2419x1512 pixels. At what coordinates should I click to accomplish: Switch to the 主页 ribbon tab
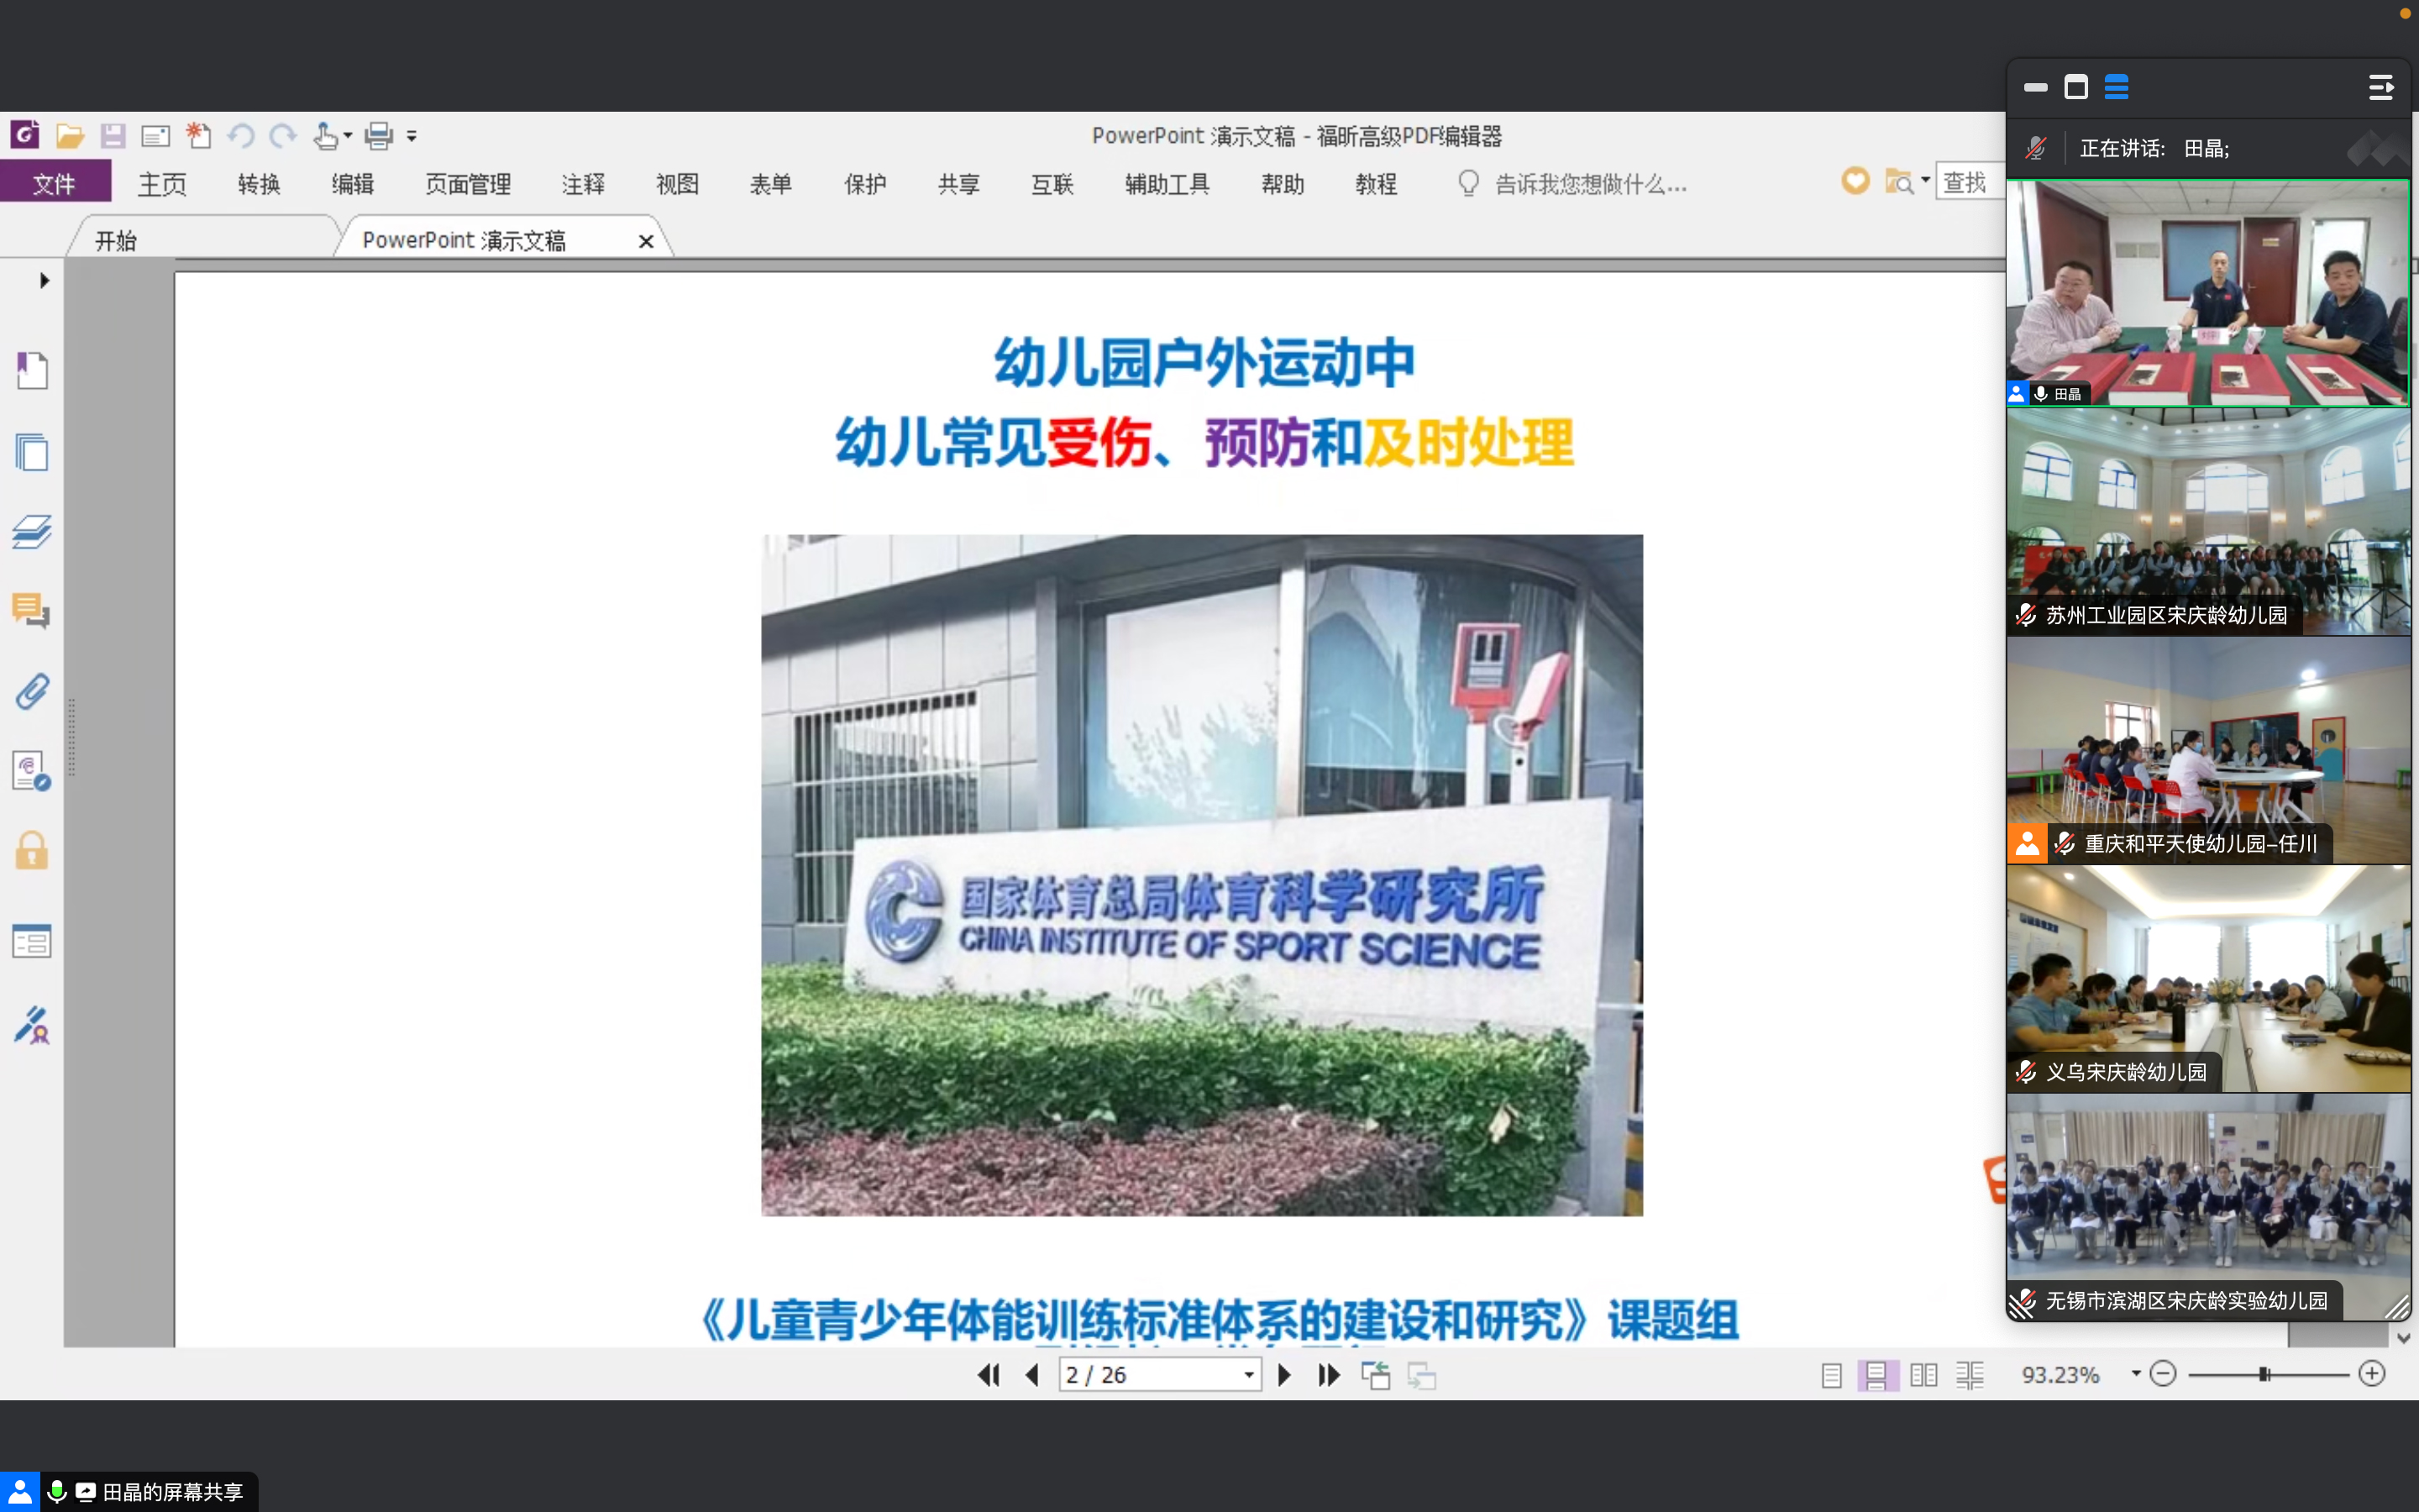tap(162, 184)
